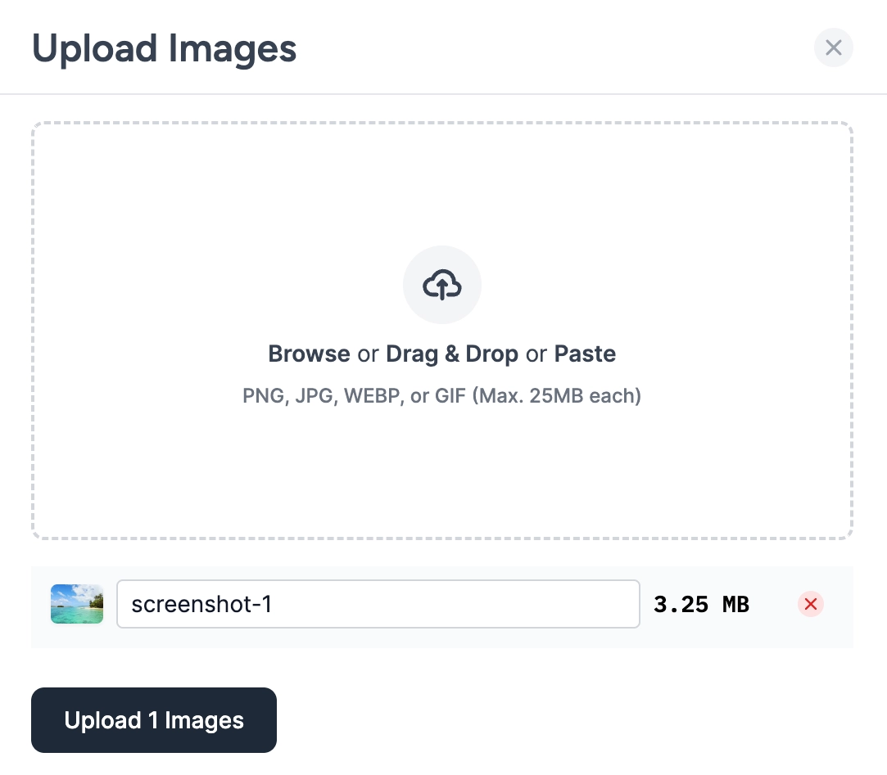Select the beach image thumbnail
This screenshot has height=775, width=887.
click(77, 604)
